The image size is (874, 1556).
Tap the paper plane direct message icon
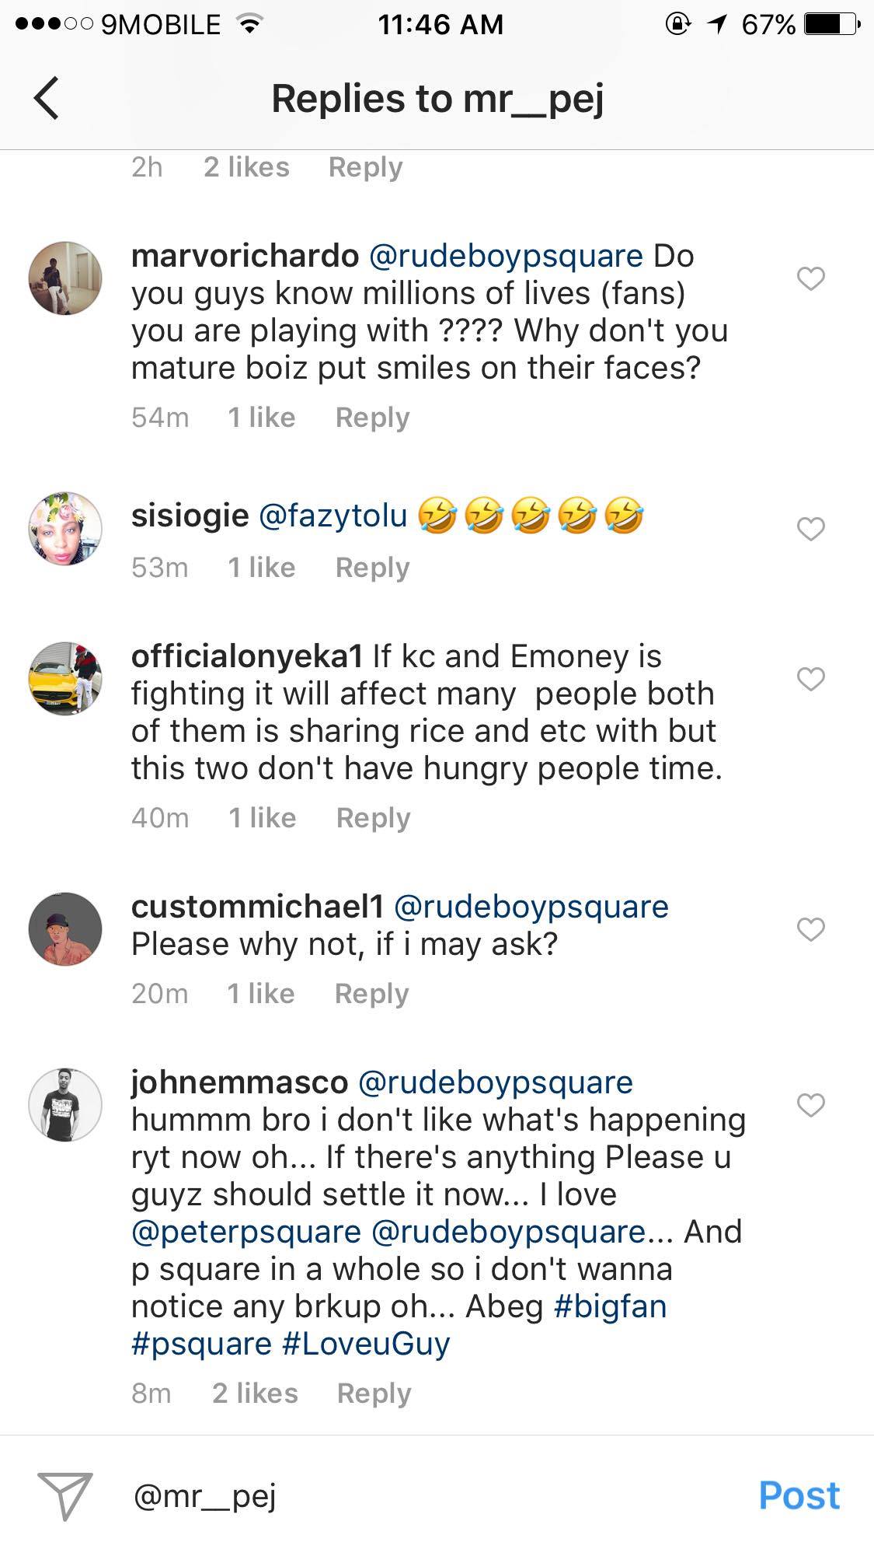click(x=65, y=1495)
